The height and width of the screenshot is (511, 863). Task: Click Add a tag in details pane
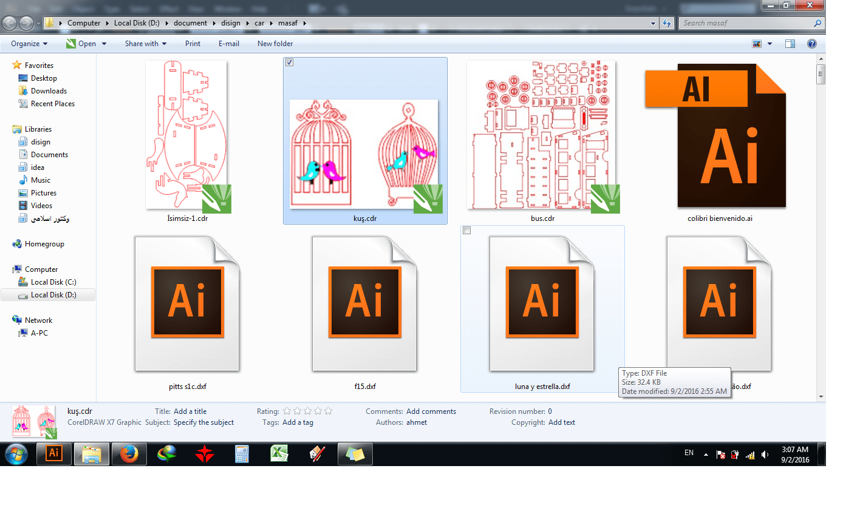298,422
